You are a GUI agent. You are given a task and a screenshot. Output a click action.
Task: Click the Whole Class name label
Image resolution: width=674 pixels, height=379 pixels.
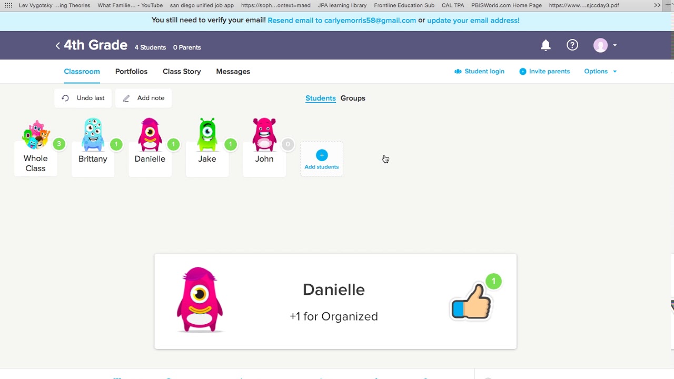tap(36, 163)
